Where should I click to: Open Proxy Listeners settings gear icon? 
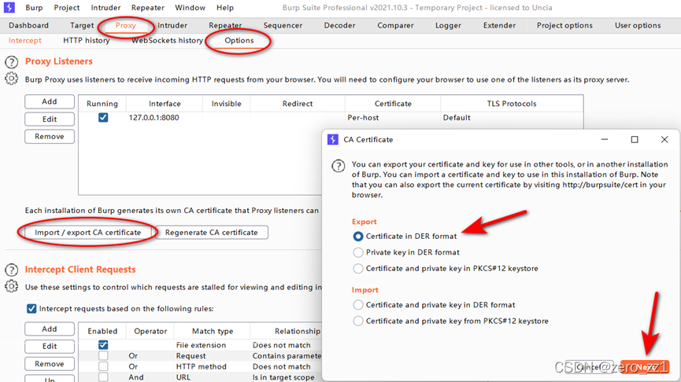coord(11,79)
